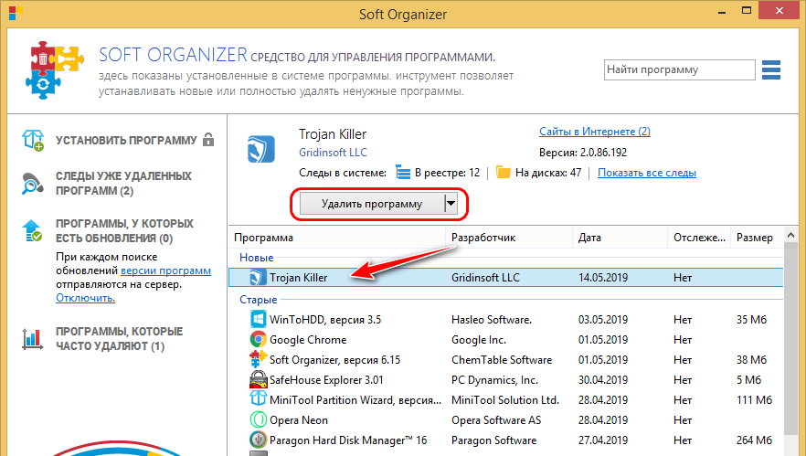806x456 pixels.
Task: Click the lock icon next to Установить программу
Action: (x=208, y=139)
